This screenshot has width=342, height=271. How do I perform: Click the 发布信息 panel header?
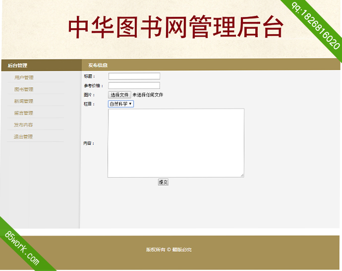pos(98,65)
